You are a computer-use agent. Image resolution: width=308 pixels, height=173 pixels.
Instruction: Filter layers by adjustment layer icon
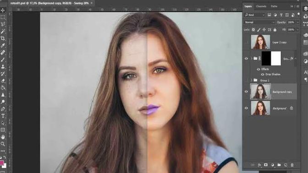pyautogui.click(x=275, y=15)
